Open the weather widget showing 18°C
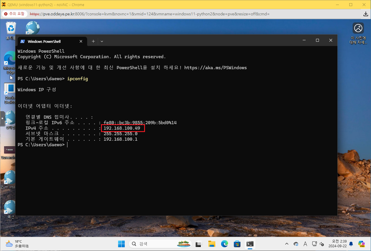The height and width of the screenshot is (251, 371). pos(17,244)
